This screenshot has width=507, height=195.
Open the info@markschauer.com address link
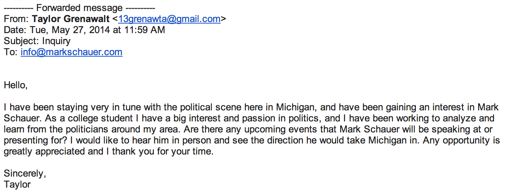(71, 52)
